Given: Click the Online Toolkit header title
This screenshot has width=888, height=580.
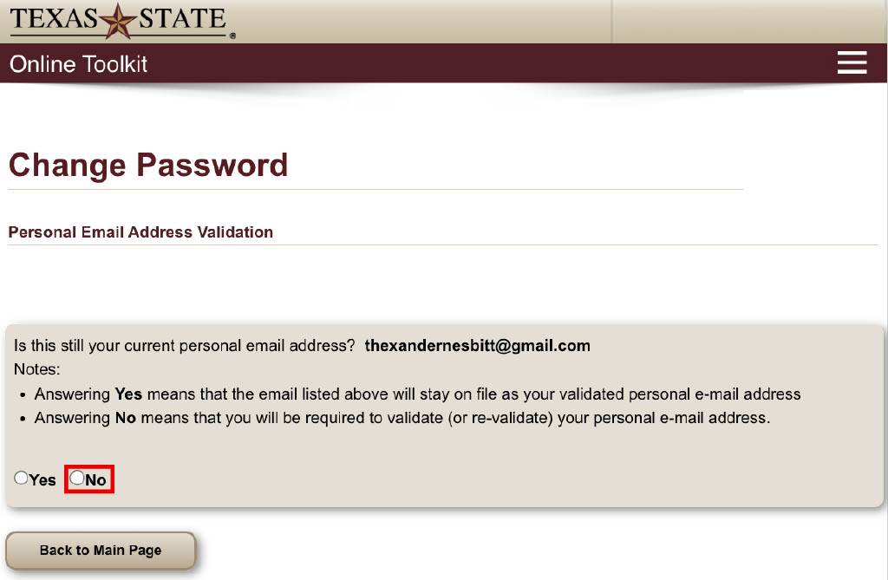Looking at the screenshot, I should click(x=79, y=64).
